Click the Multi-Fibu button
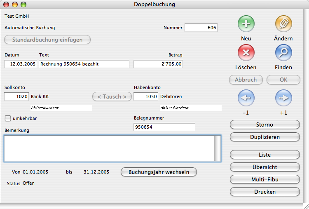This screenshot has width=309, height=209. (265, 179)
